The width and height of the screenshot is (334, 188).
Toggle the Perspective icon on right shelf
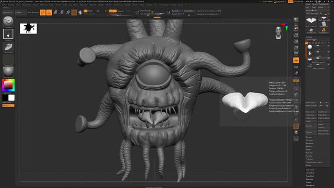[296, 53]
